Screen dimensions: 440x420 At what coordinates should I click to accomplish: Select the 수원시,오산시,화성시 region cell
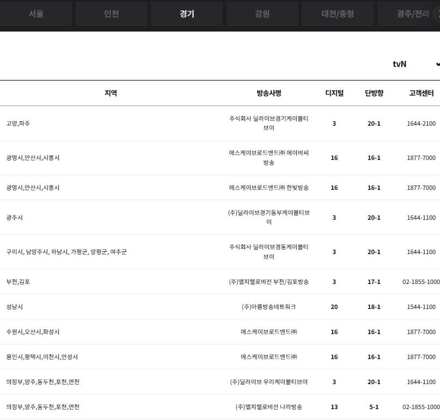pyautogui.click(x=33, y=332)
